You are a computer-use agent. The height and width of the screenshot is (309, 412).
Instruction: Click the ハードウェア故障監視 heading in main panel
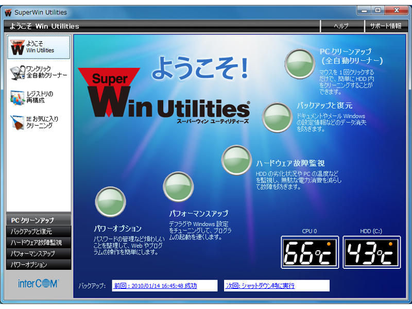point(290,163)
